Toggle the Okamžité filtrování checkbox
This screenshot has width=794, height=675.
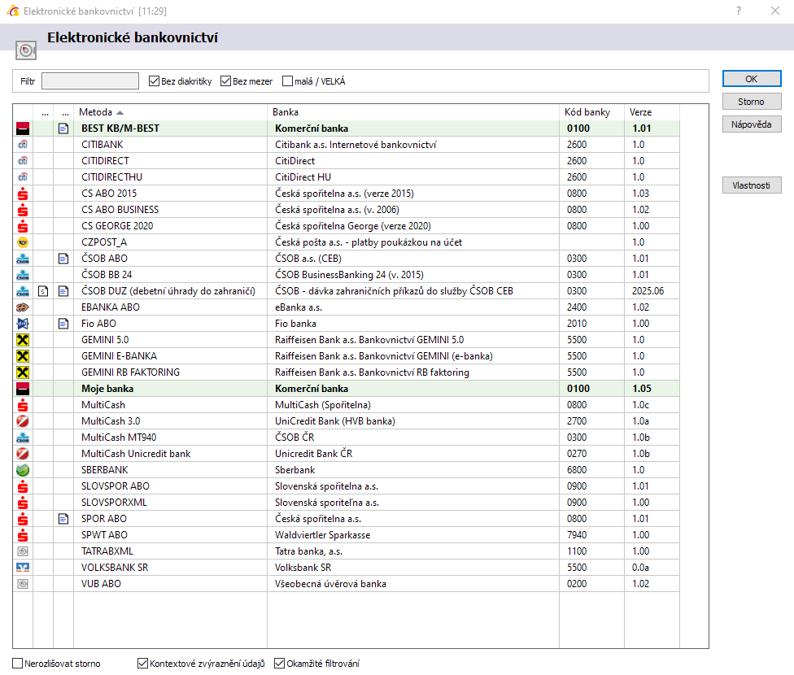(280, 664)
